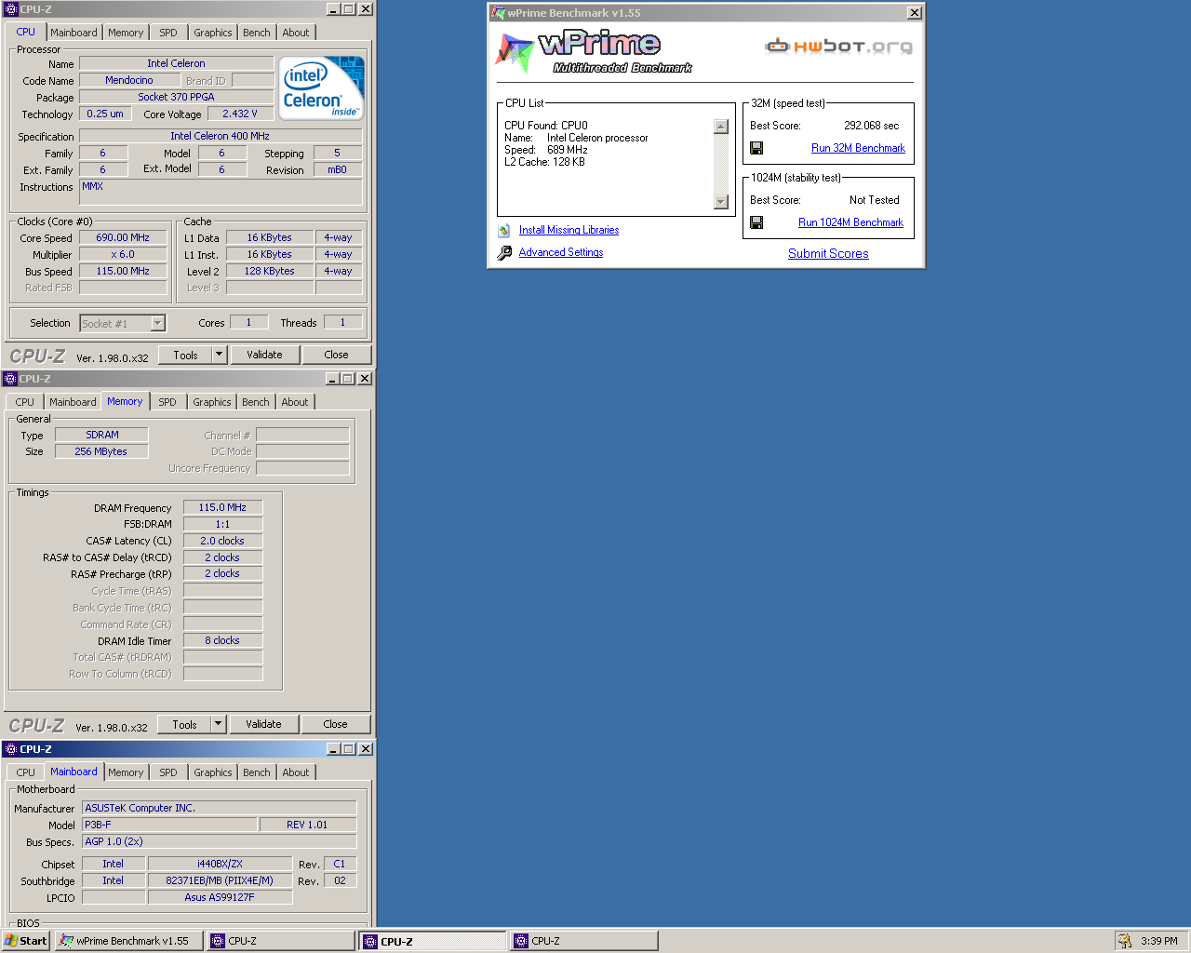
Task: Open Memory tab in Mainboard CPU-Z window
Action: [126, 772]
